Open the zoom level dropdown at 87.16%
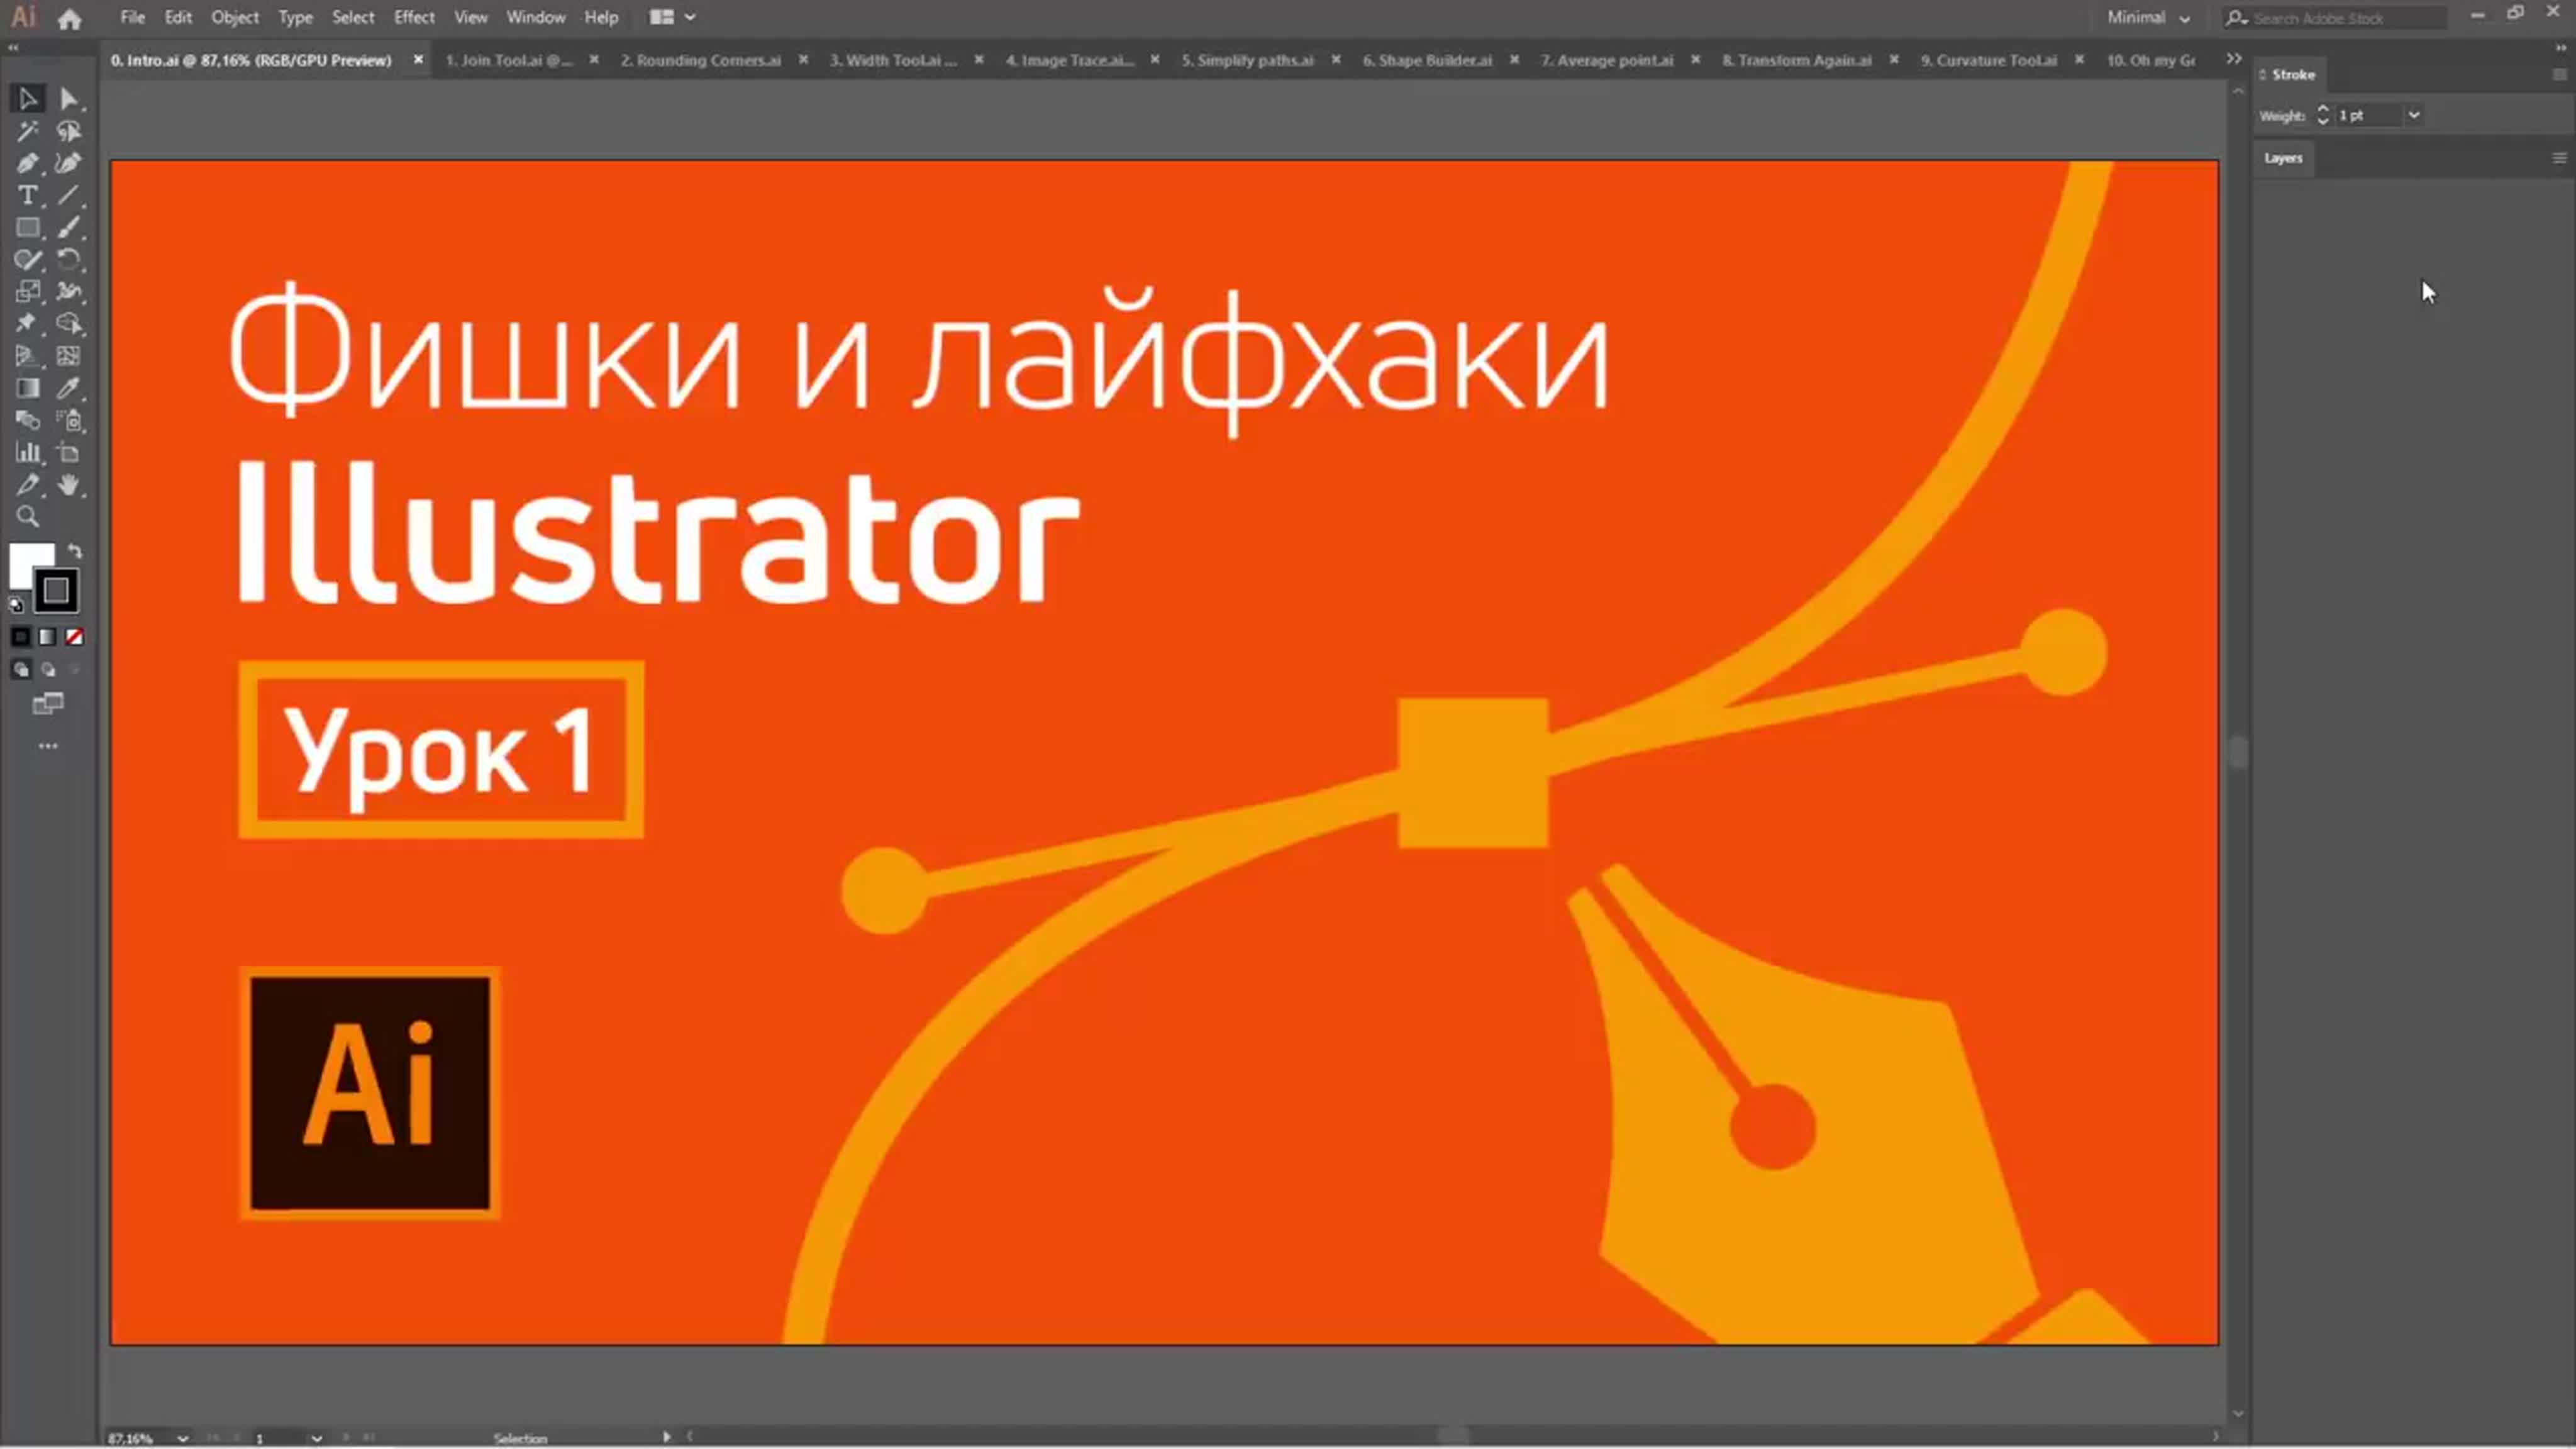The width and height of the screenshot is (2576, 1449). [x=182, y=1438]
